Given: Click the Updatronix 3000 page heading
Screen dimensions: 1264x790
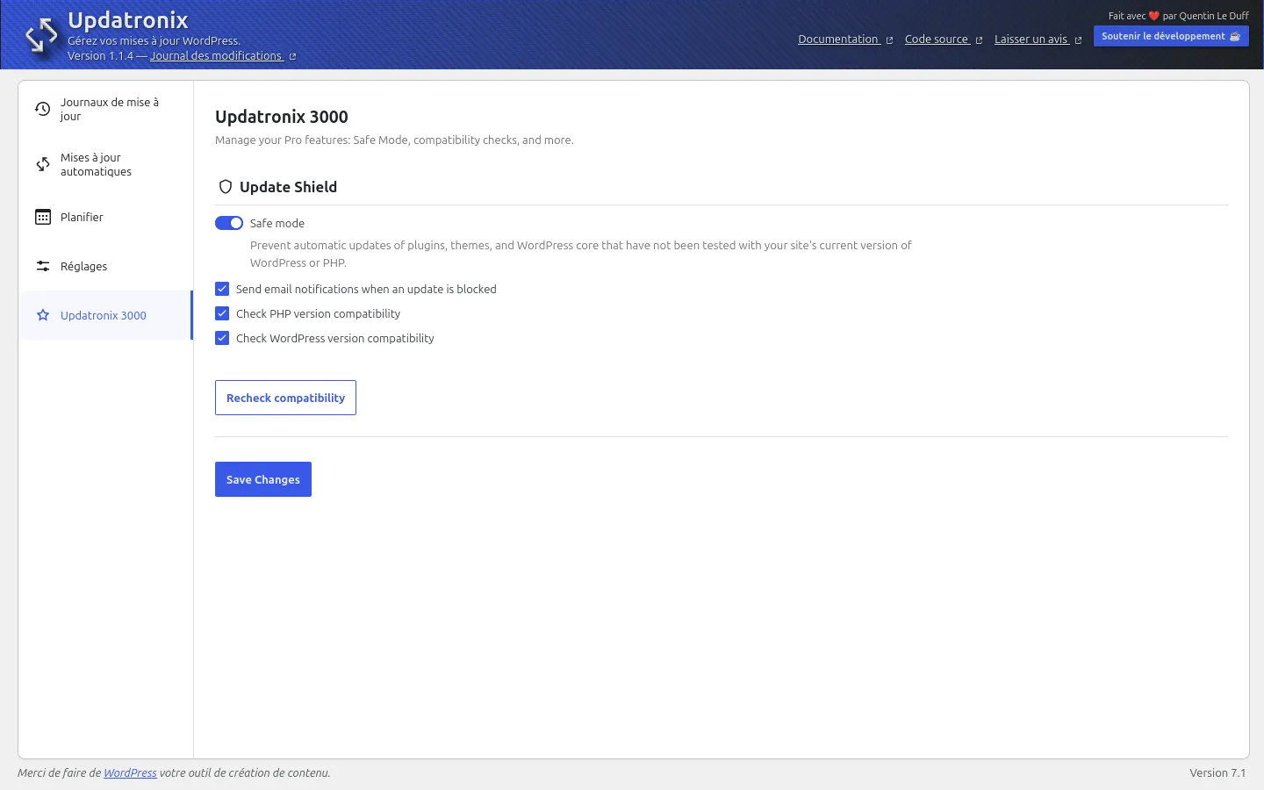Looking at the screenshot, I should [282, 117].
